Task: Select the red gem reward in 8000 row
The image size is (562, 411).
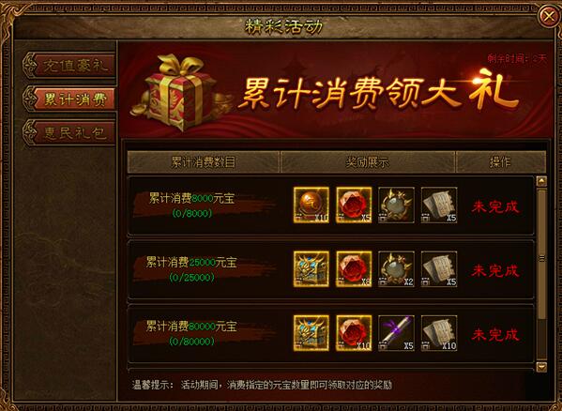Action: pos(354,205)
